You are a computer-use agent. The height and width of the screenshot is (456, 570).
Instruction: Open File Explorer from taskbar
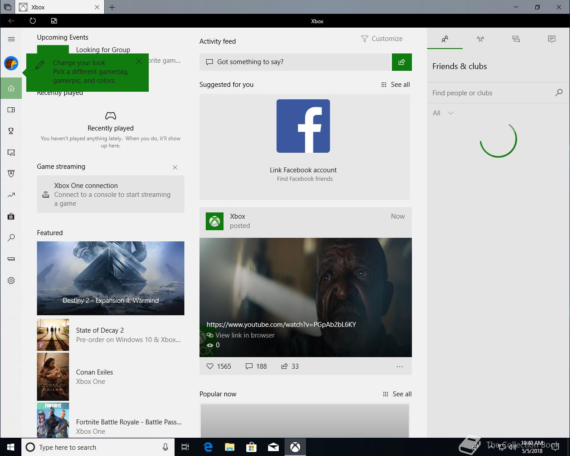tap(230, 447)
